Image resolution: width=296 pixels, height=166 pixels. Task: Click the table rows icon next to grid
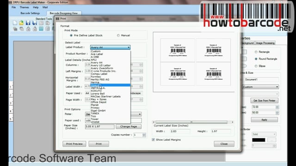tap(48, 29)
